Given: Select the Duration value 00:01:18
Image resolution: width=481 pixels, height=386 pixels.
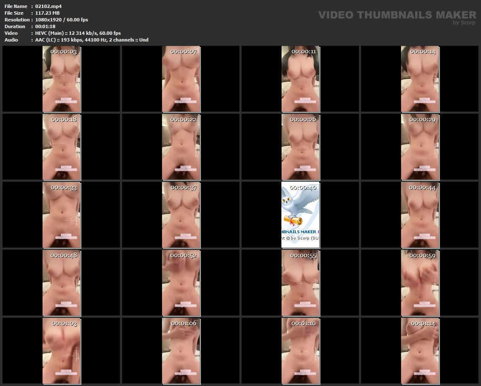Looking at the screenshot, I should tap(45, 26).
